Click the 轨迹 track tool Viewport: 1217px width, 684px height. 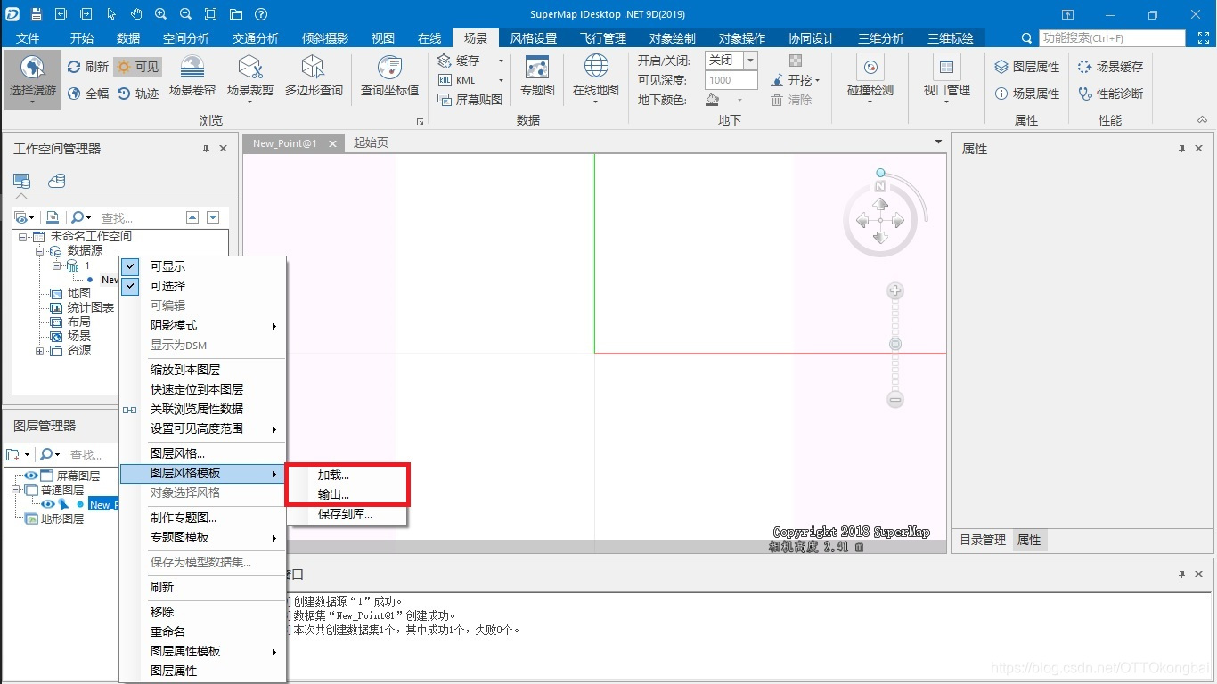(x=137, y=94)
